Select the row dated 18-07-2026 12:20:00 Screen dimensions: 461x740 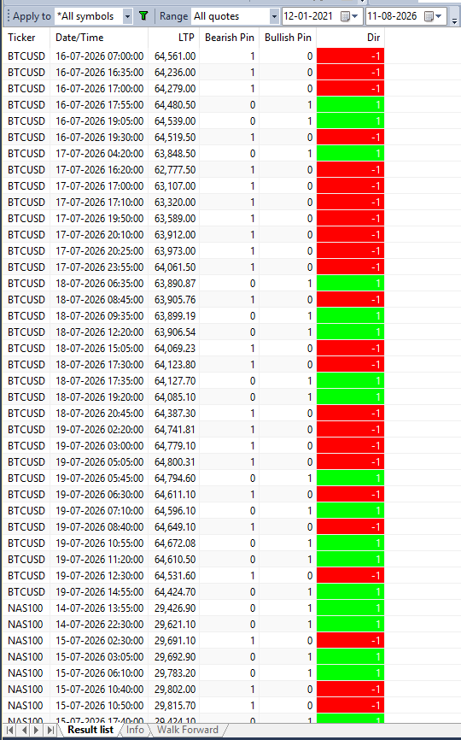click(x=193, y=332)
